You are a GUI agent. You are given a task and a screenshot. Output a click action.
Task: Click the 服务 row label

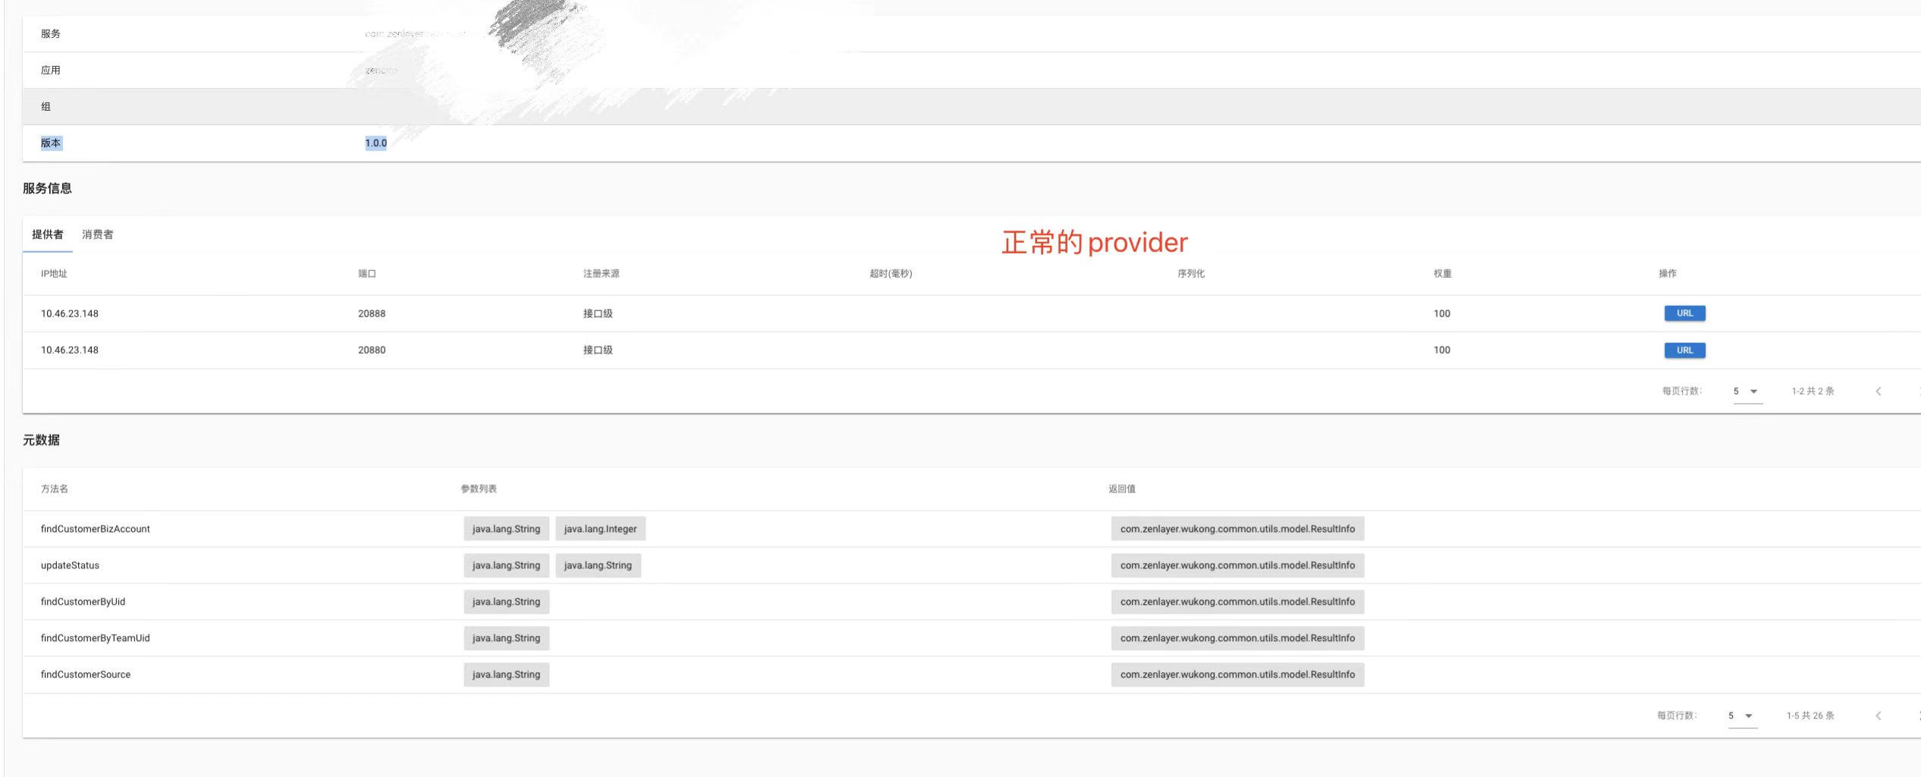[x=51, y=34]
